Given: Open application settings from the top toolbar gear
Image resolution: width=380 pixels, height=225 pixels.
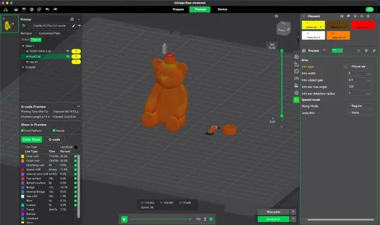Looking at the screenshot, I should (31, 9).
